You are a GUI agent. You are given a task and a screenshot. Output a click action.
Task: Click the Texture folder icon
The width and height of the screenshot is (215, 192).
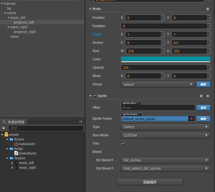11,158
